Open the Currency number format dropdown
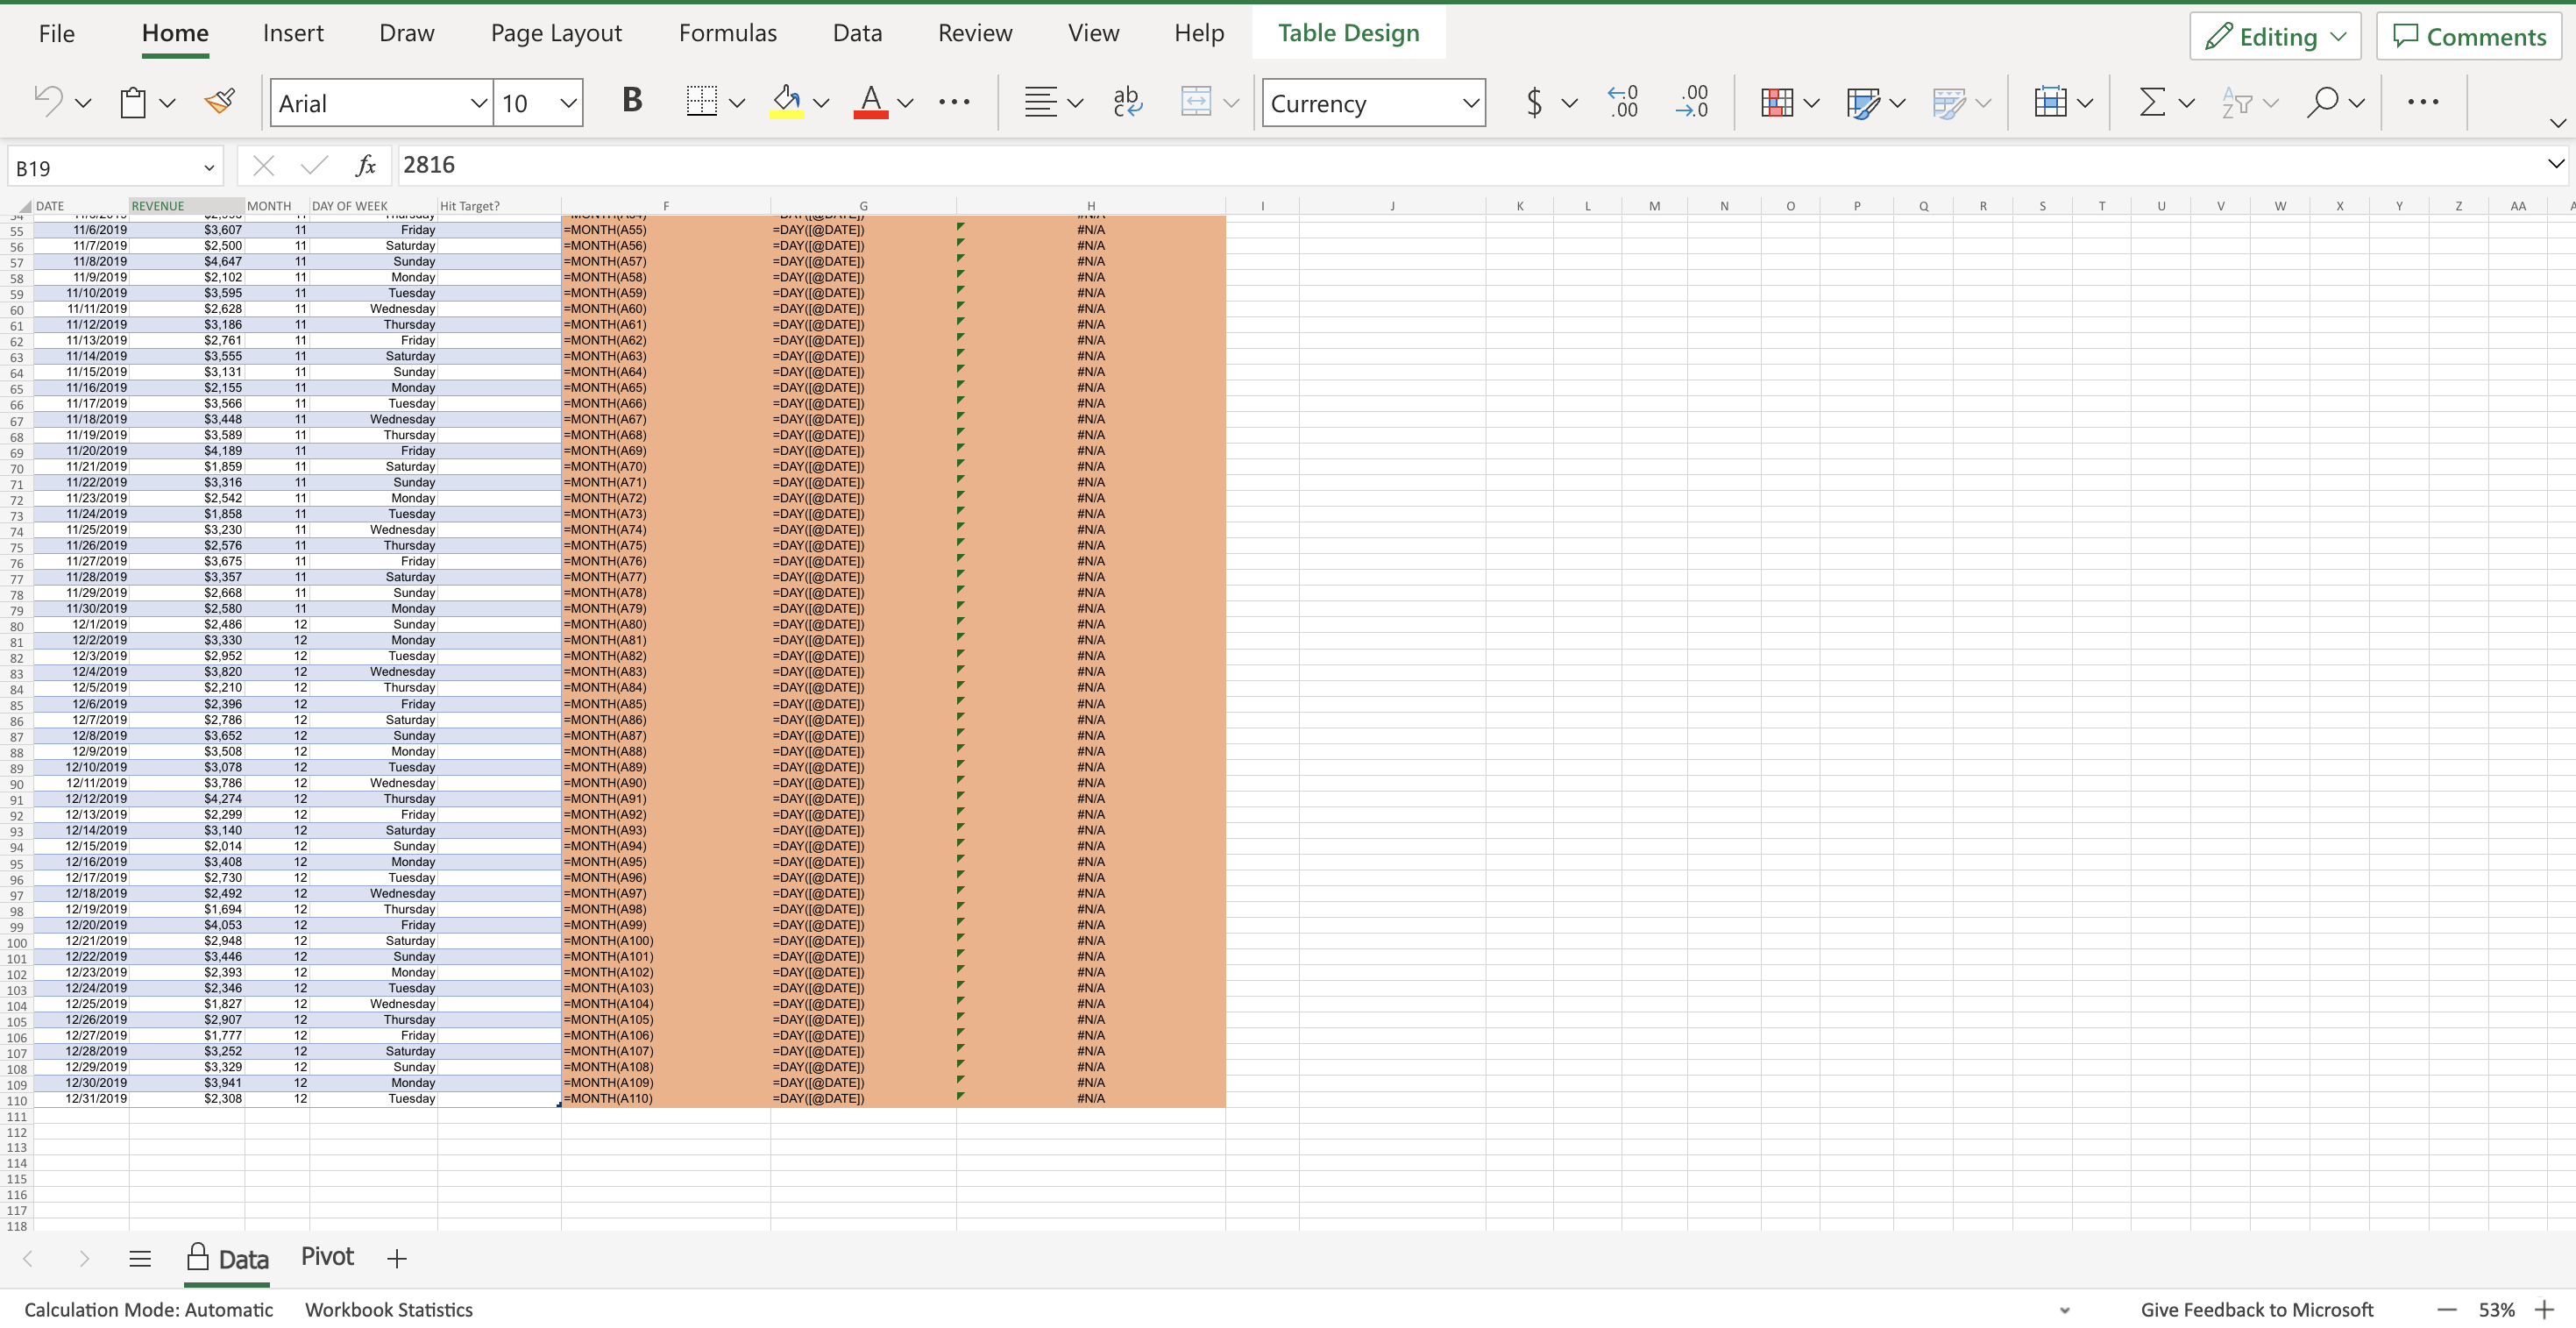The width and height of the screenshot is (2576, 1328). [x=1470, y=103]
